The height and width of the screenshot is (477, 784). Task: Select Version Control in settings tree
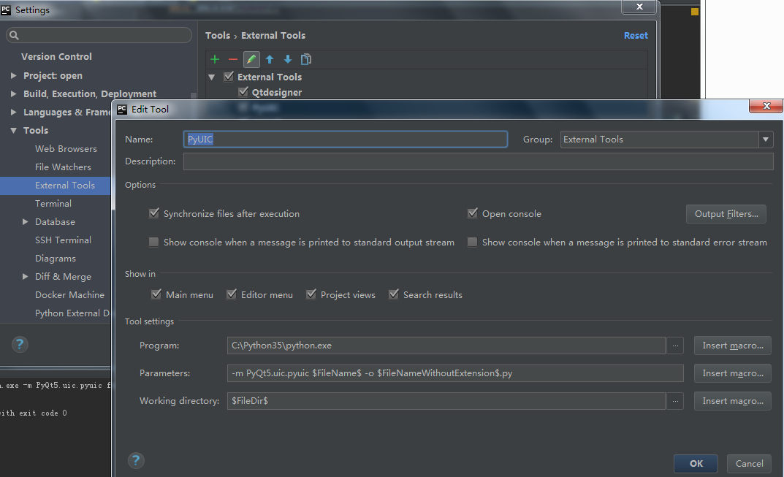[56, 56]
